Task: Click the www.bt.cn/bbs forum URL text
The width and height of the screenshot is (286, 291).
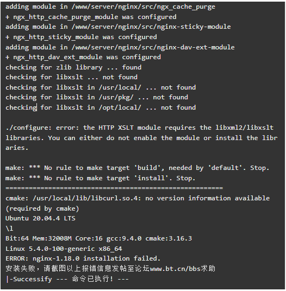Action: (175, 269)
